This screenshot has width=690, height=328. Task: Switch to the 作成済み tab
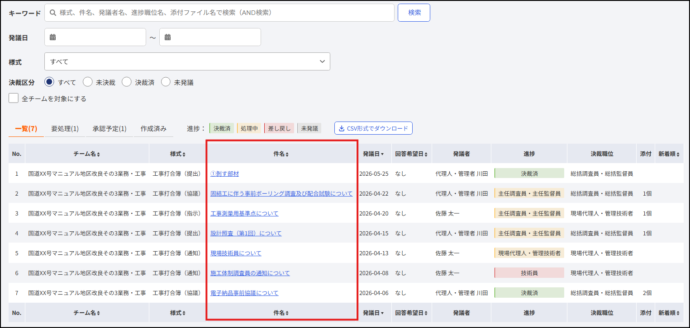153,129
